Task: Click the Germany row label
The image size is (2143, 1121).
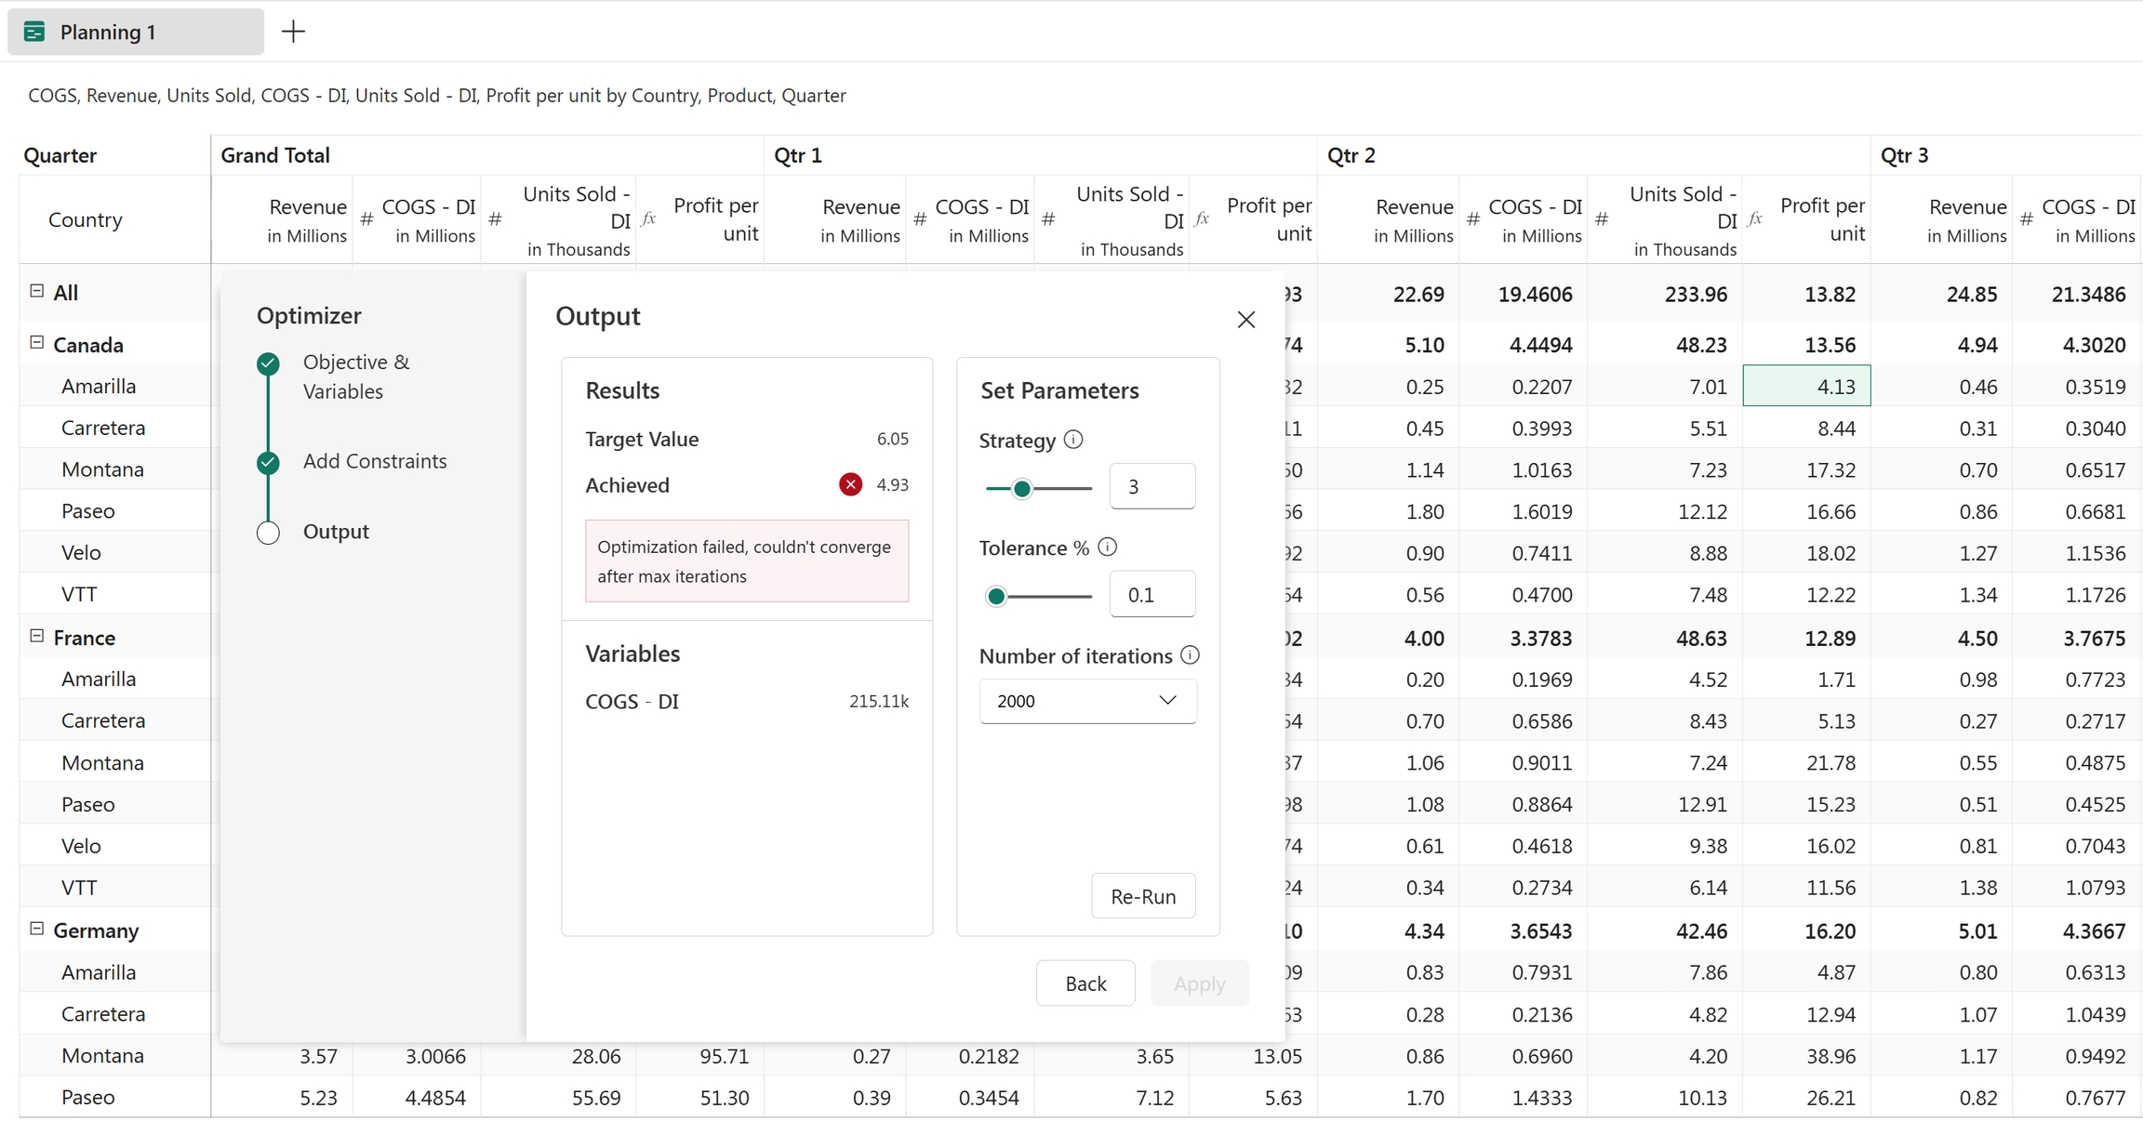Action: click(x=96, y=930)
